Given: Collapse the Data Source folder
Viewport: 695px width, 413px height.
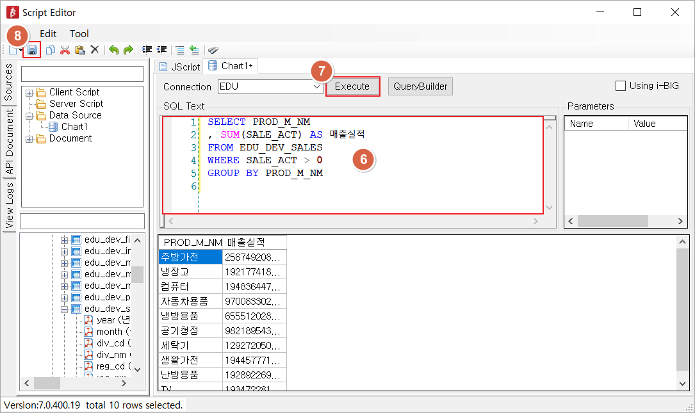Looking at the screenshot, I should tap(29, 116).
